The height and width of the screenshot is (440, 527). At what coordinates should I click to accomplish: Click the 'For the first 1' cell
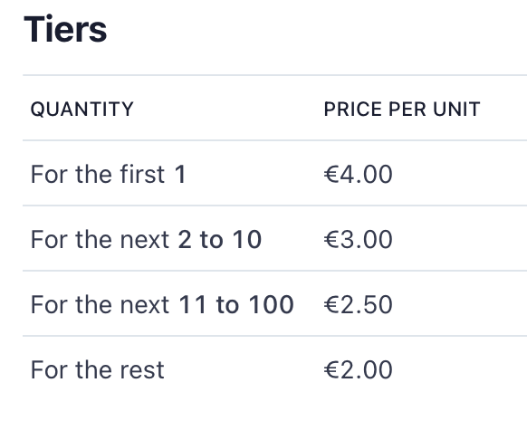[108, 174]
